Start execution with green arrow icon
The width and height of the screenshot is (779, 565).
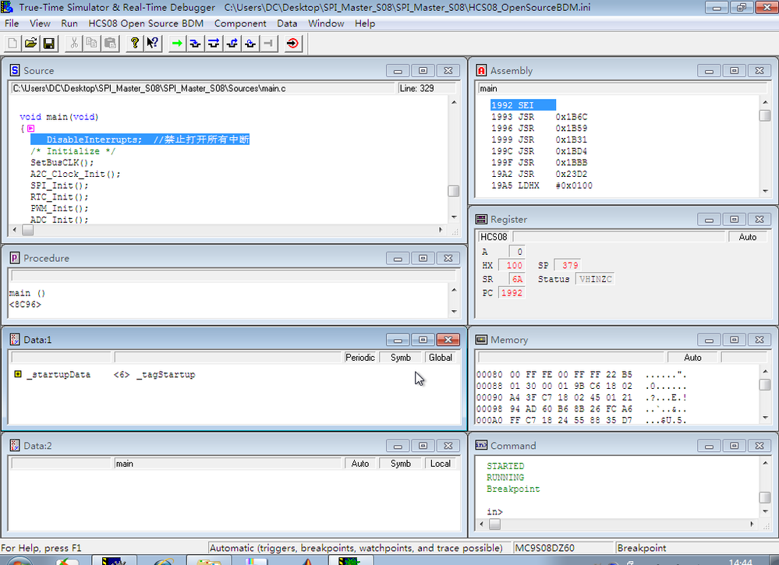tap(177, 44)
